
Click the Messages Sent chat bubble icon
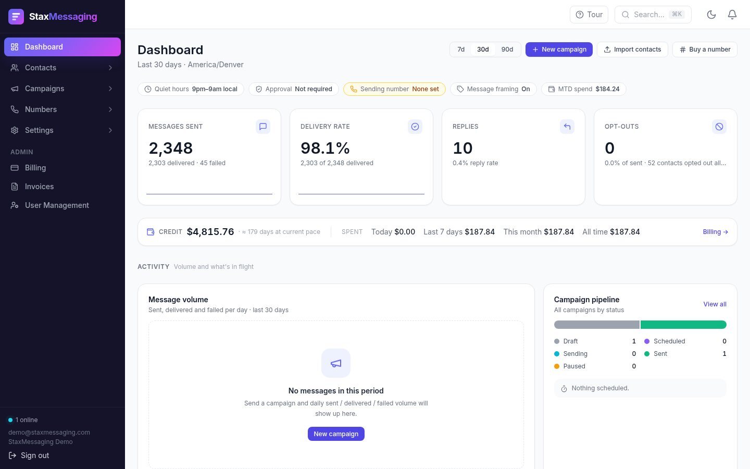263,127
